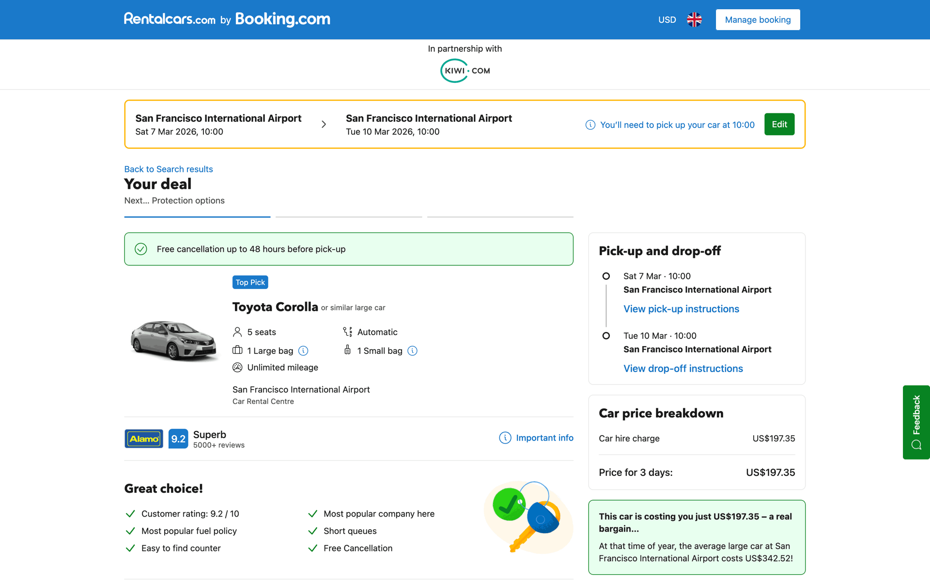The image size is (930, 581).
Task: Click checkmark beside Most popular company here
Action: click(313, 514)
